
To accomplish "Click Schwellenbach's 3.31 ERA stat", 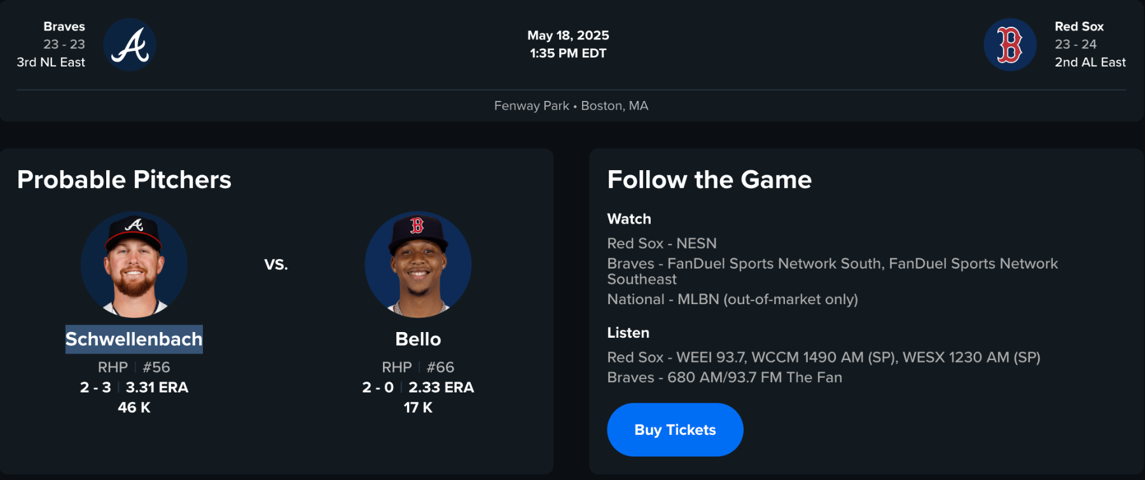I will tap(157, 387).
